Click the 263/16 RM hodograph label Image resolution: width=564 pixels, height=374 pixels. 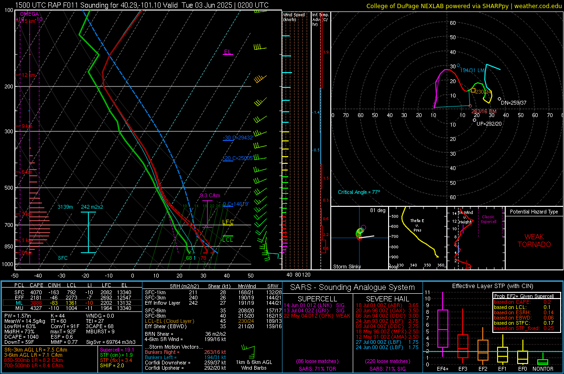(484, 111)
